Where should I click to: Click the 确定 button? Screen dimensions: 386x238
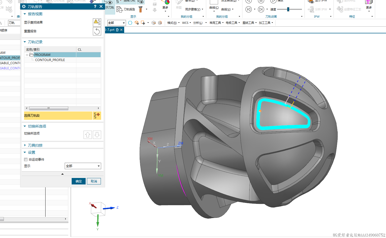[x=79, y=181]
